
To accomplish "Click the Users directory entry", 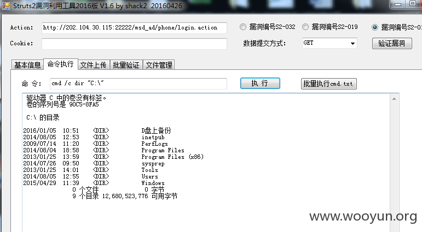I will [x=149, y=176].
